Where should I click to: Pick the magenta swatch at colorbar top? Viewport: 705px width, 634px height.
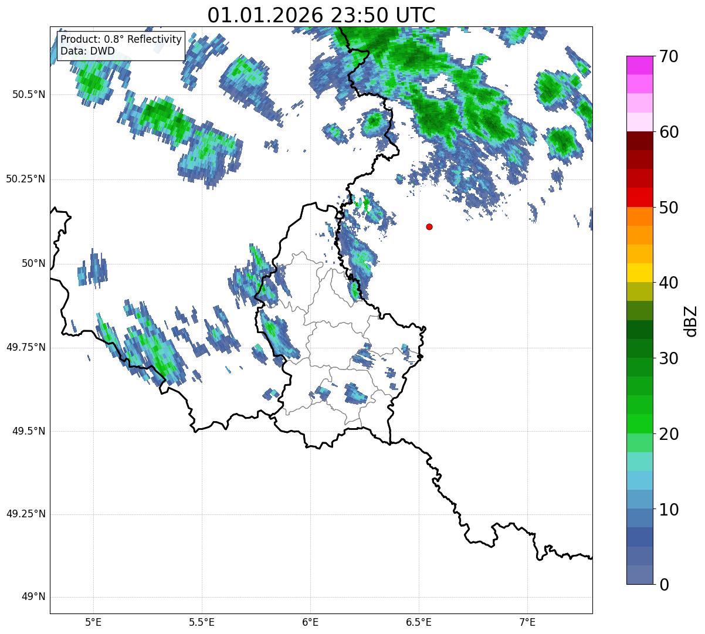[x=639, y=65]
